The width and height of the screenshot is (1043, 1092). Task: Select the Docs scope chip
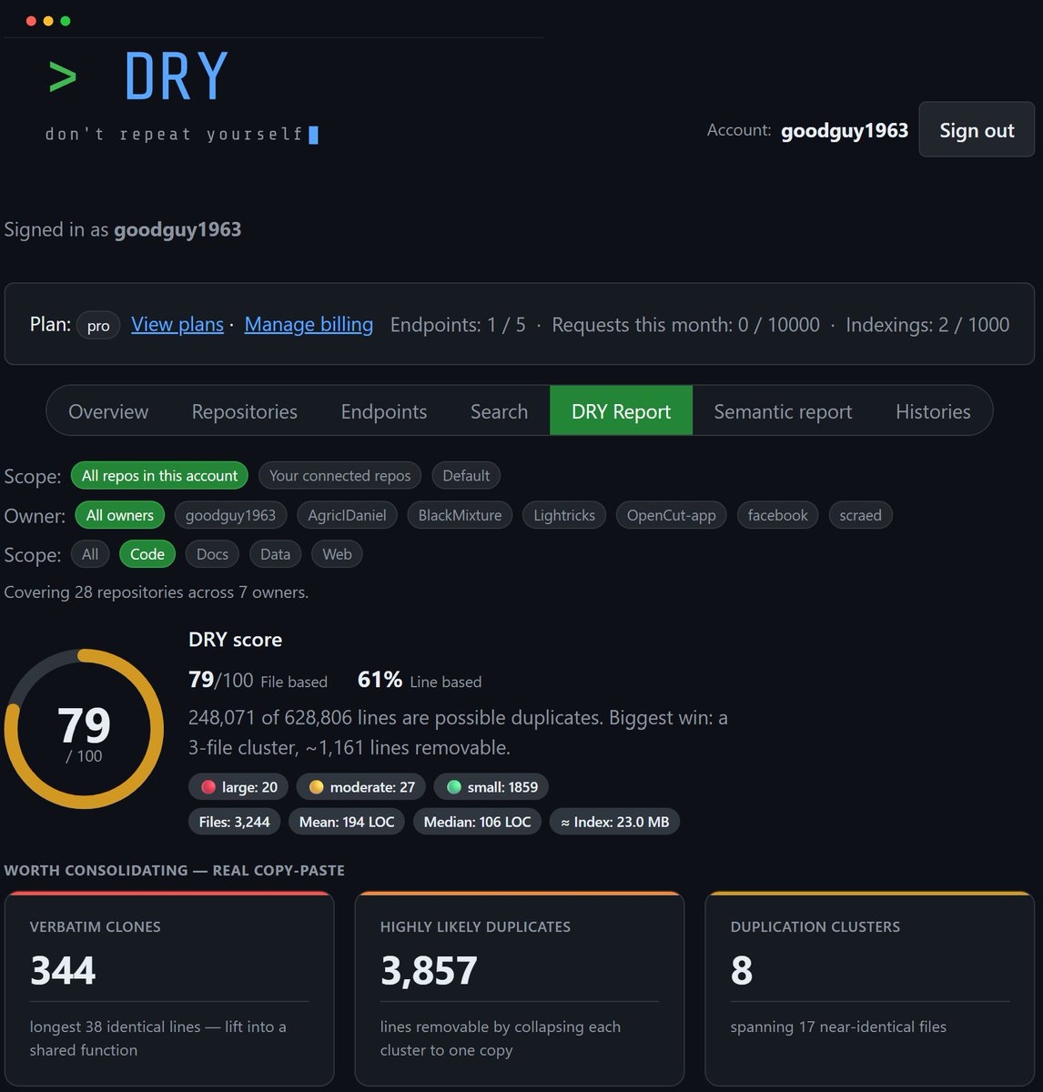pos(212,554)
